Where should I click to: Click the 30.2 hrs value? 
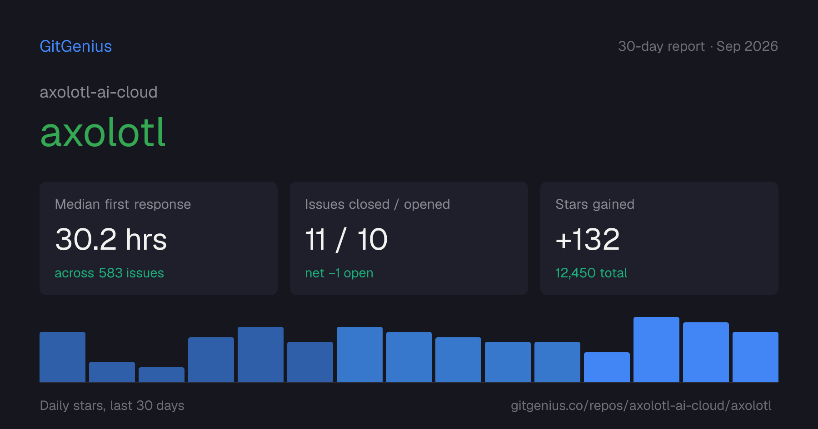[111, 239]
